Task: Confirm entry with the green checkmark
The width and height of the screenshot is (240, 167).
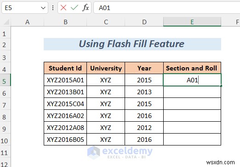Action: 74,7
